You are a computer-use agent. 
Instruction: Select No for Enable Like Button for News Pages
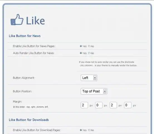pyautogui.click(x=89, y=46)
